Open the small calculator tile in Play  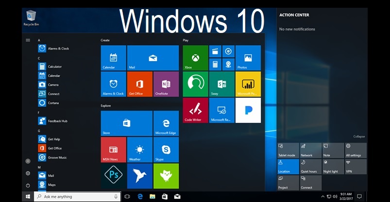[215, 64]
